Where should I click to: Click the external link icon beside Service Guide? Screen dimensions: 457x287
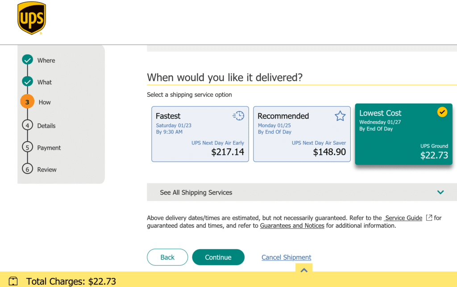(x=429, y=218)
